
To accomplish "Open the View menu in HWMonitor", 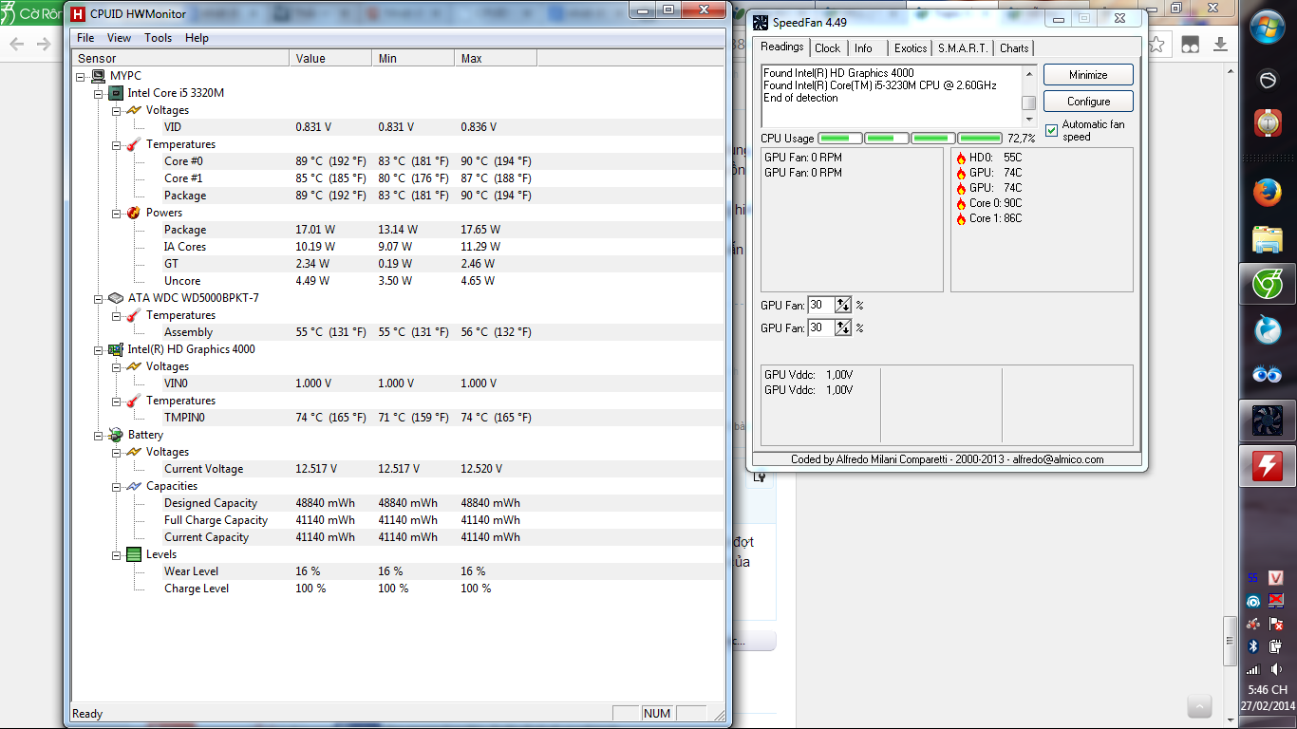I will click(119, 38).
